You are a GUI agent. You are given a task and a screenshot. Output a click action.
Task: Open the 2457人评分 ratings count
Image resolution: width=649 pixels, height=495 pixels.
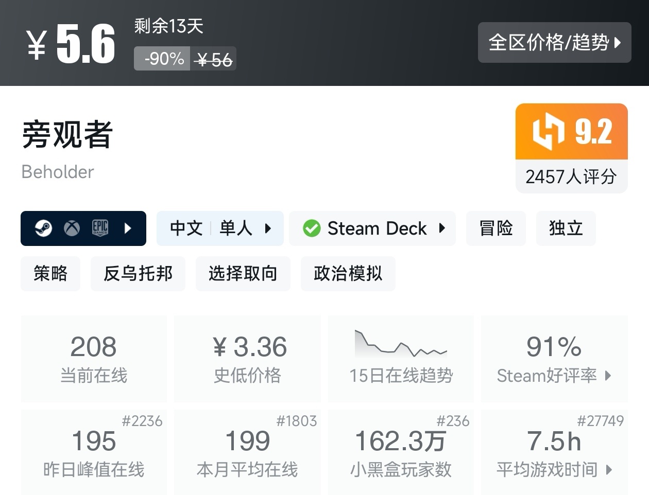click(x=571, y=176)
